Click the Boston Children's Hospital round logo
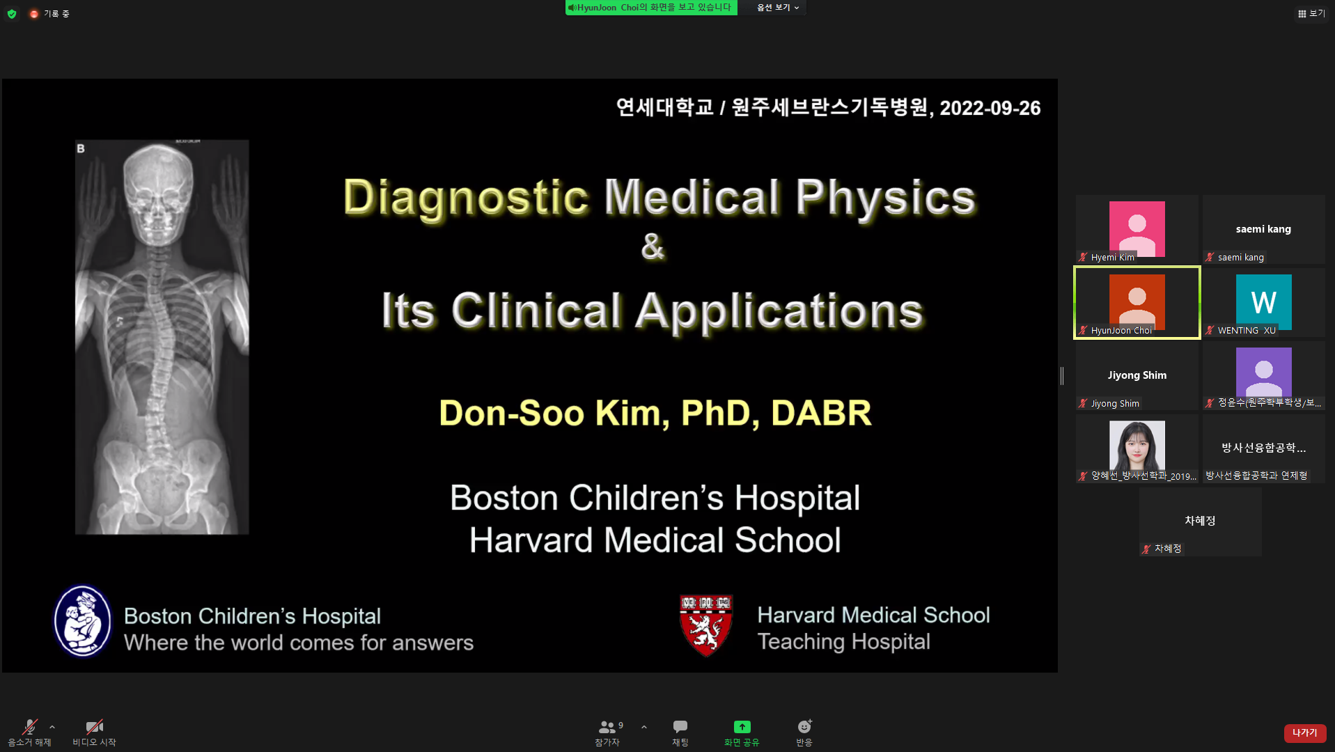 click(83, 620)
